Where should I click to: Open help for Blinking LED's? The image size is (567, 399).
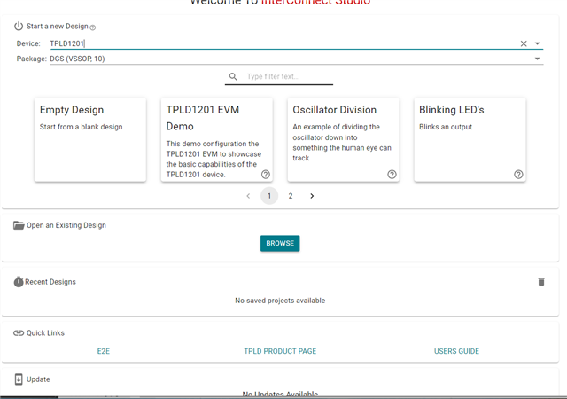518,175
